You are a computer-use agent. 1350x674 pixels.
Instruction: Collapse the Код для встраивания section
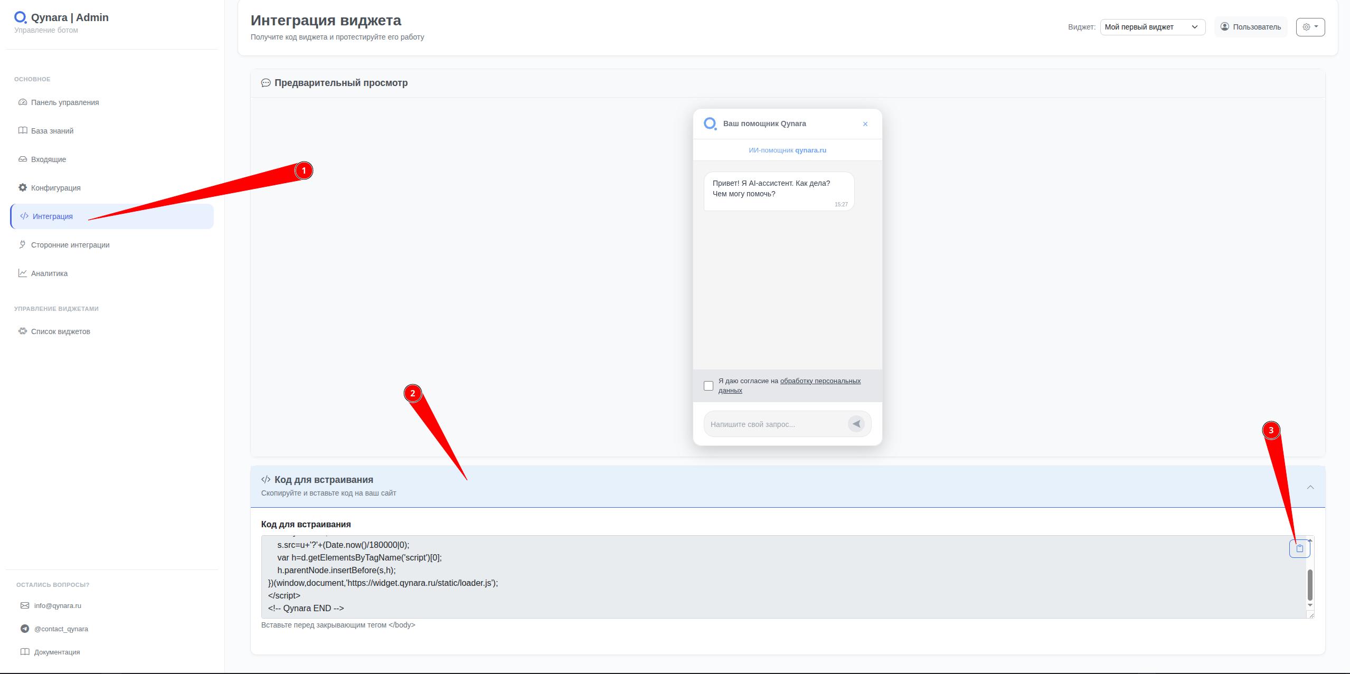(1310, 487)
